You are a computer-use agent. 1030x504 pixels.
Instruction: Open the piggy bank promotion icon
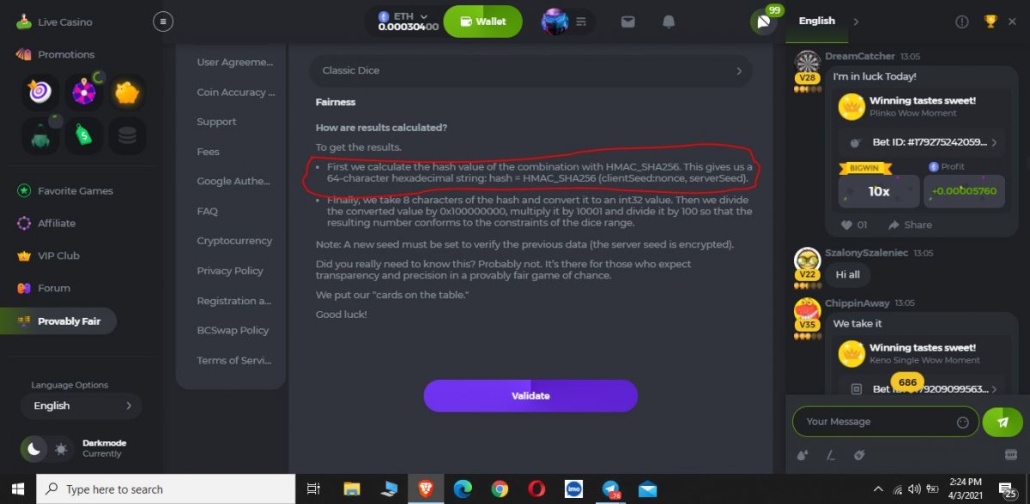point(127,92)
